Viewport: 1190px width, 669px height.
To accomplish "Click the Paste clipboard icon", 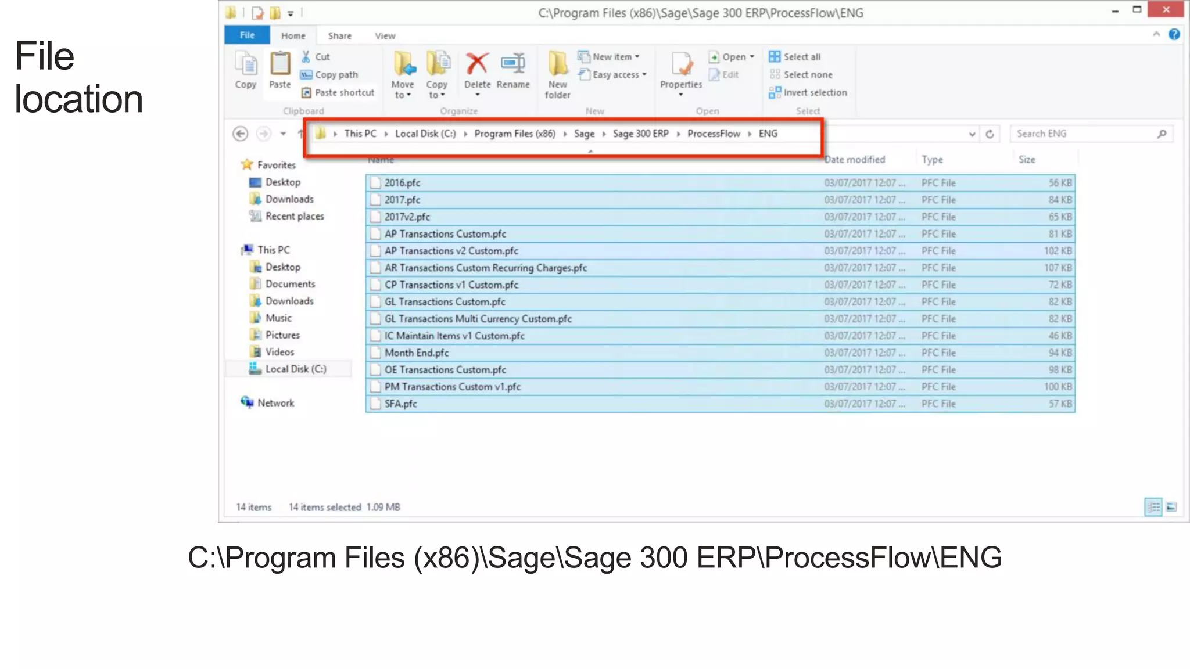I will tap(279, 64).
